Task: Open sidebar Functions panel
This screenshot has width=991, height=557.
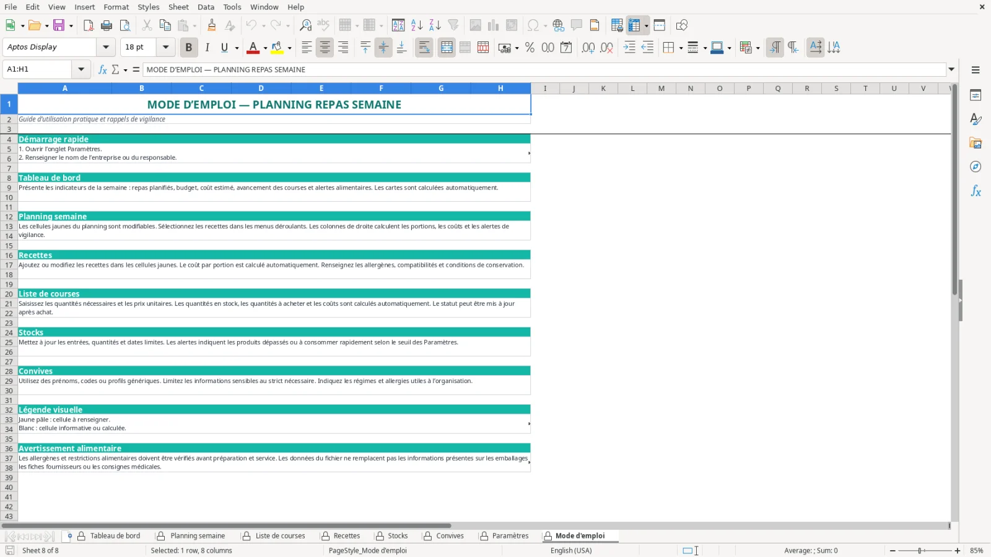Action: (x=976, y=191)
